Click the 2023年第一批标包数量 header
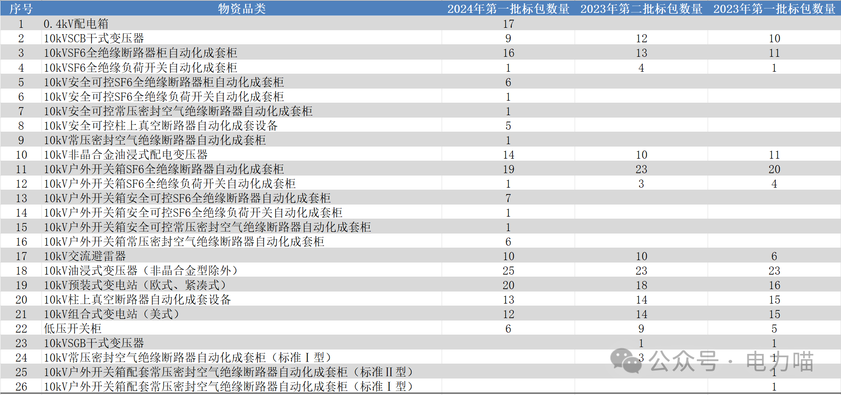 (x=774, y=8)
